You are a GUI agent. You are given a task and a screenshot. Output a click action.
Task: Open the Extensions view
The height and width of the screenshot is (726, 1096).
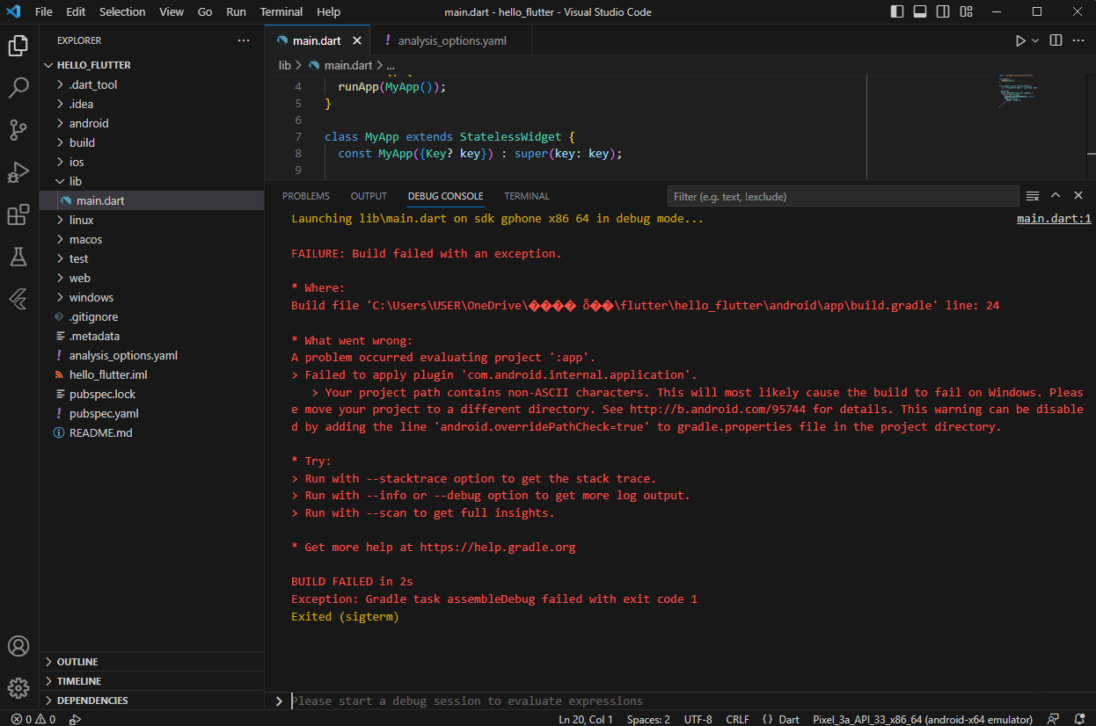tap(18, 214)
